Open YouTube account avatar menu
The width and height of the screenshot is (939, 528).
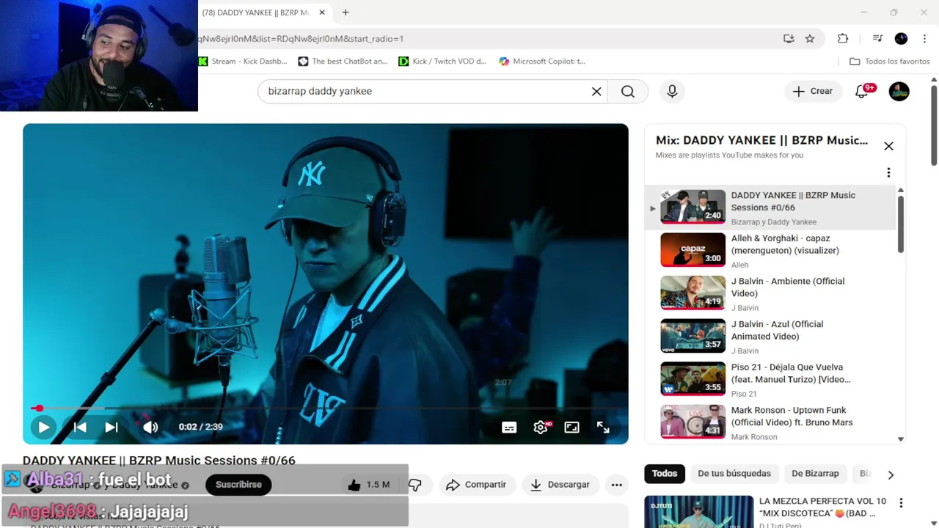899,91
